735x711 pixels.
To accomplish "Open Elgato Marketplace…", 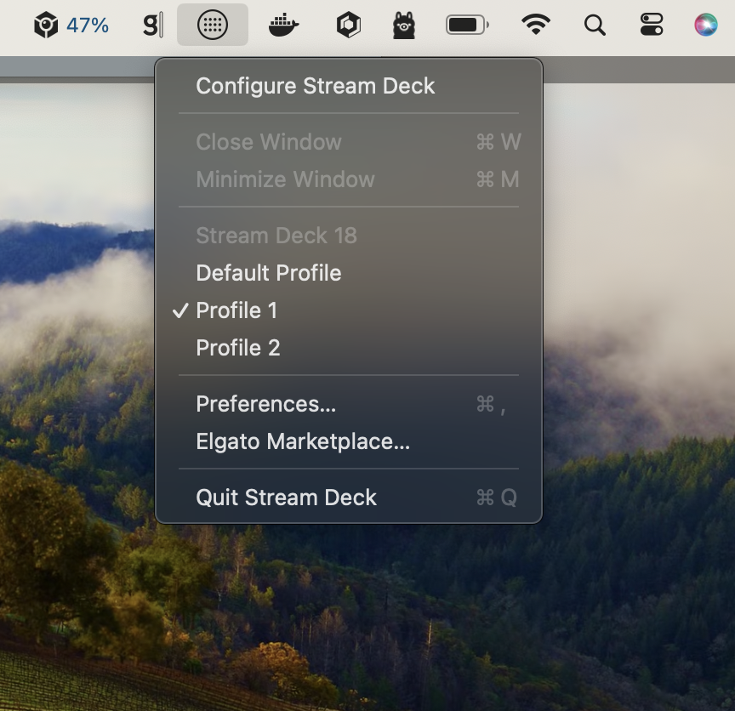I will pyautogui.click(x=349, y=441).
